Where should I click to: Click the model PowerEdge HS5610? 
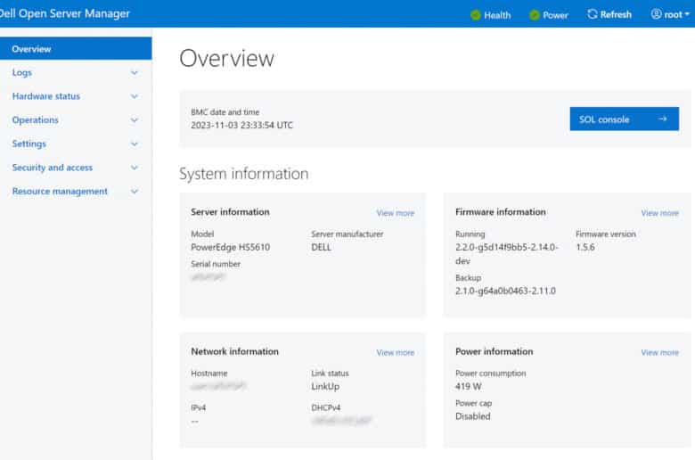[x=231, y=248]
